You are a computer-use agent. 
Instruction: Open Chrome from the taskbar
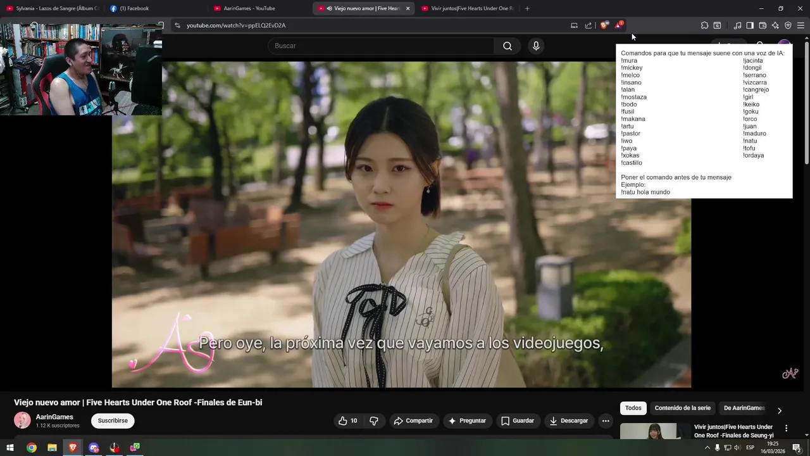(32, 448)
